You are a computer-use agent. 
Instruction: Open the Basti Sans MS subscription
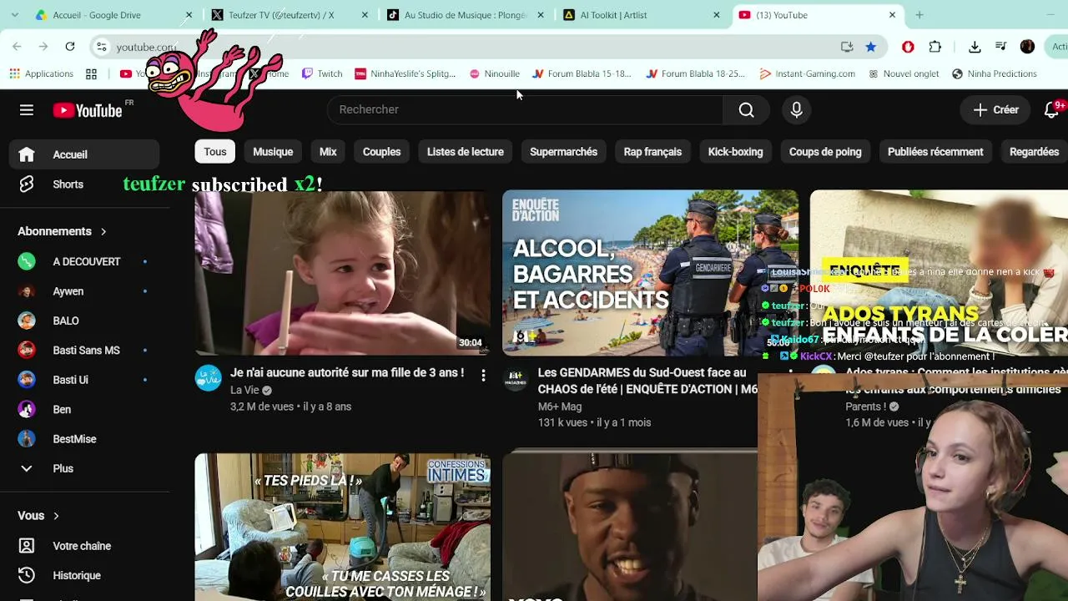[x=83, y=351]
